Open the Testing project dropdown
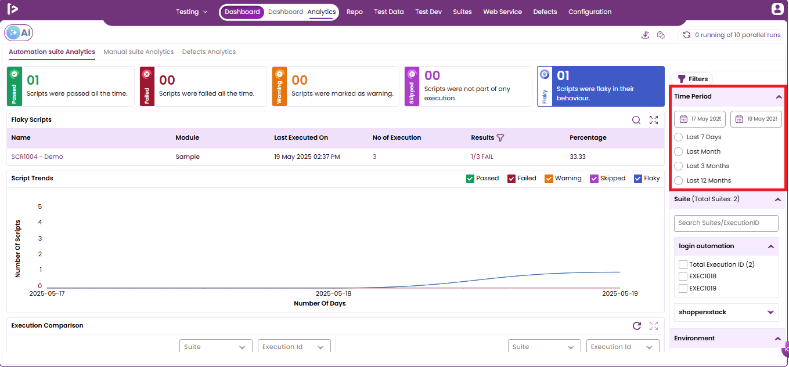 point(192,12)
